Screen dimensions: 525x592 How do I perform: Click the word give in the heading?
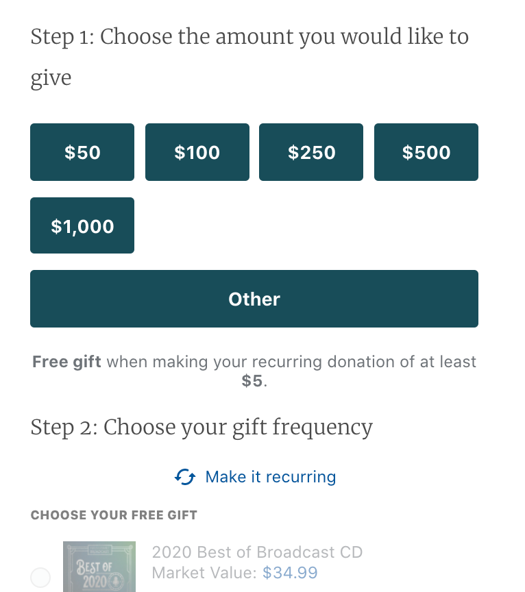(51, 78)
